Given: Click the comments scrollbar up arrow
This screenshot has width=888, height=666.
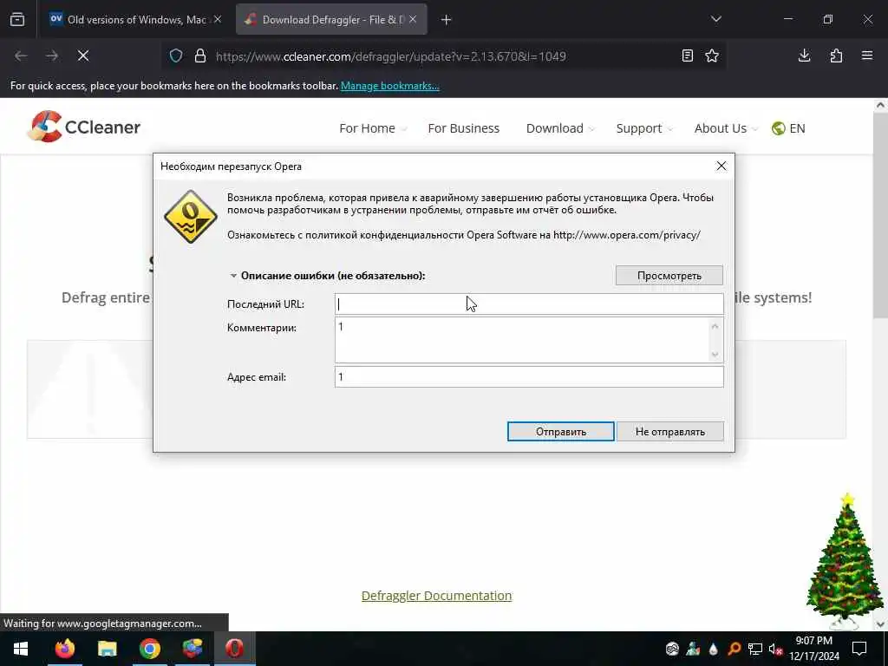Looking at the screenshot, I should pos(715,326).
